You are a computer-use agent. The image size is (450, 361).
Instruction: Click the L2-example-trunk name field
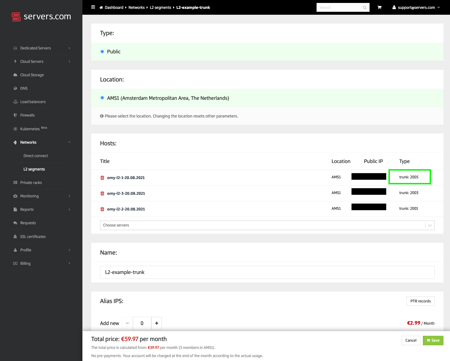267,272
